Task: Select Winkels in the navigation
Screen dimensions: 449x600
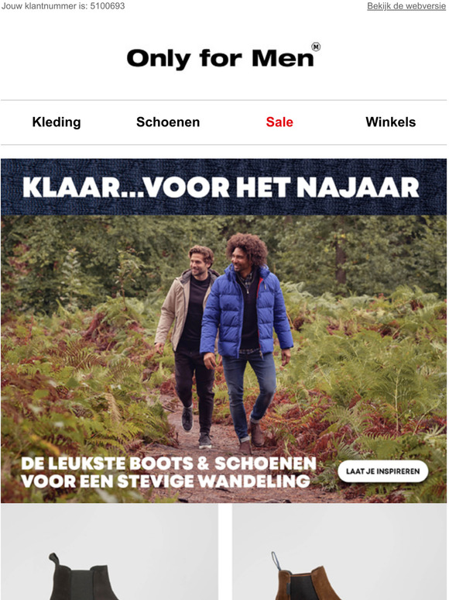Action: click(391, 122)
